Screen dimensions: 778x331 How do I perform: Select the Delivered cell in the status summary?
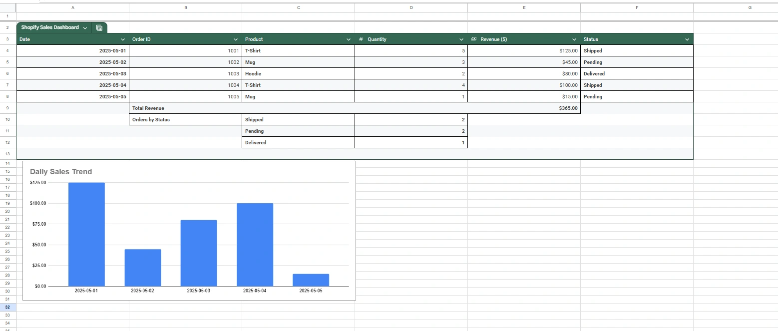(x=298, y=143)
